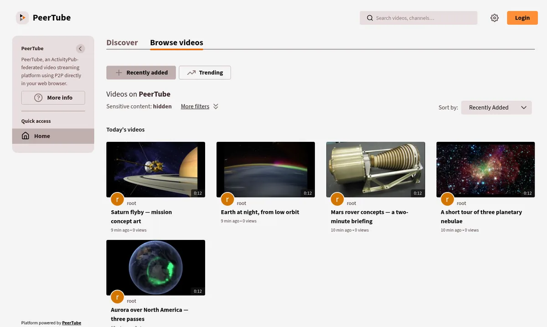
Task: Switch to the Discover tab
Action: [122, 42]
